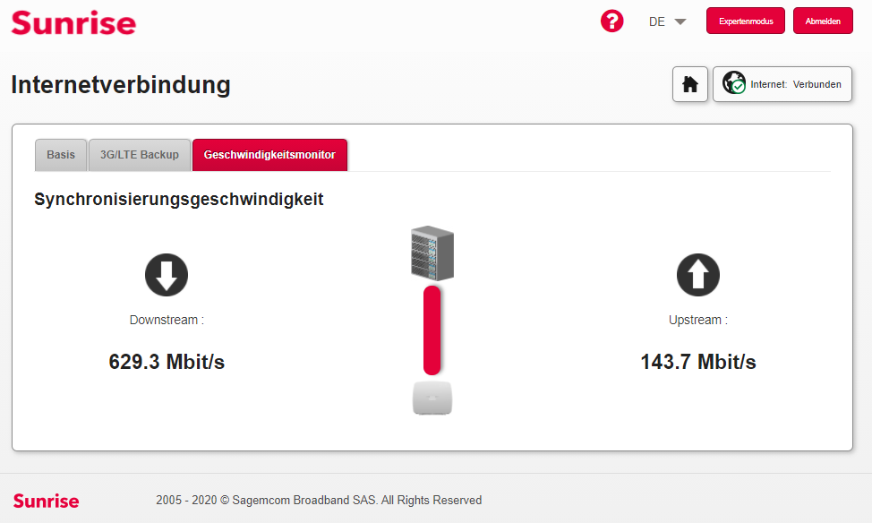Viewport: 872px width, 523px height.
Task: Open the DE language dropdown
Action: [x=667, y=21]
